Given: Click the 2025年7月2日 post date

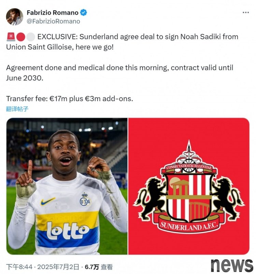Looking at the screenshot, I should 58,267.
